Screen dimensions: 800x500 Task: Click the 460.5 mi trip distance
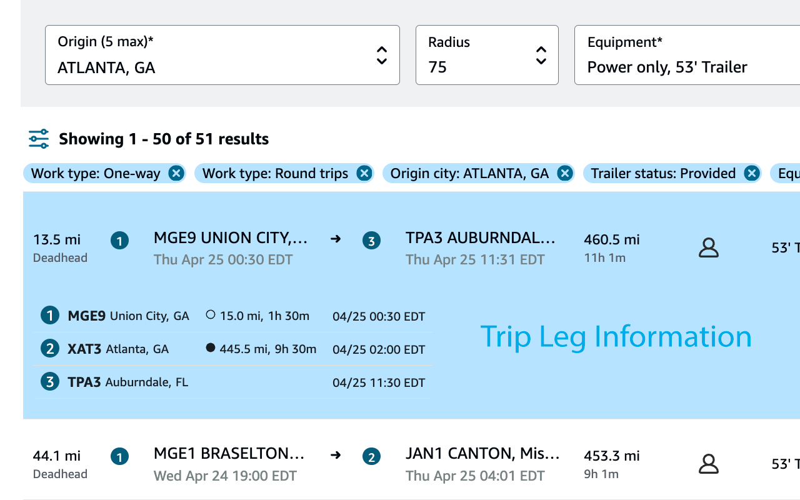coord(611,239)
